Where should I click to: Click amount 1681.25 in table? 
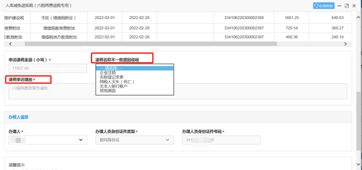point(292,18)
